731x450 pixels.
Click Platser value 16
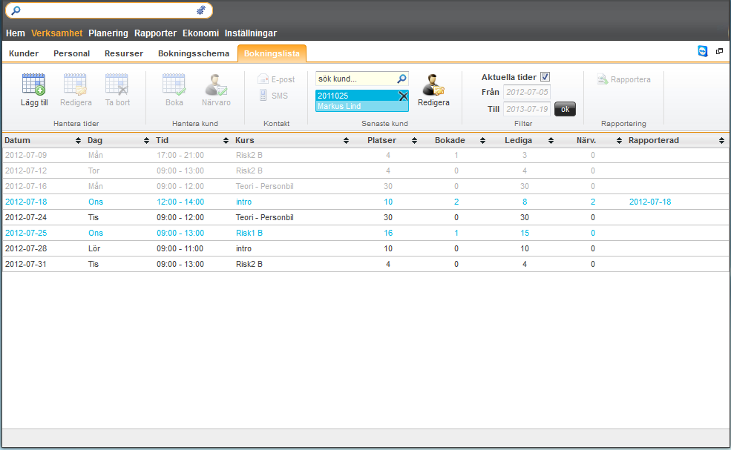click(388, 233)
